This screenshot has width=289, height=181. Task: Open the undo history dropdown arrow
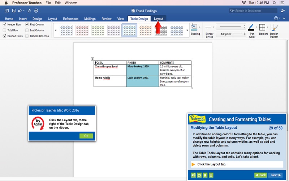click(24, 11)
